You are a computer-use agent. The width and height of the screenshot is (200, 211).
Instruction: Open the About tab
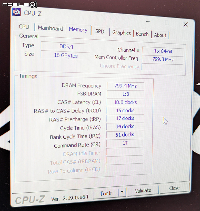pos(160,35)
